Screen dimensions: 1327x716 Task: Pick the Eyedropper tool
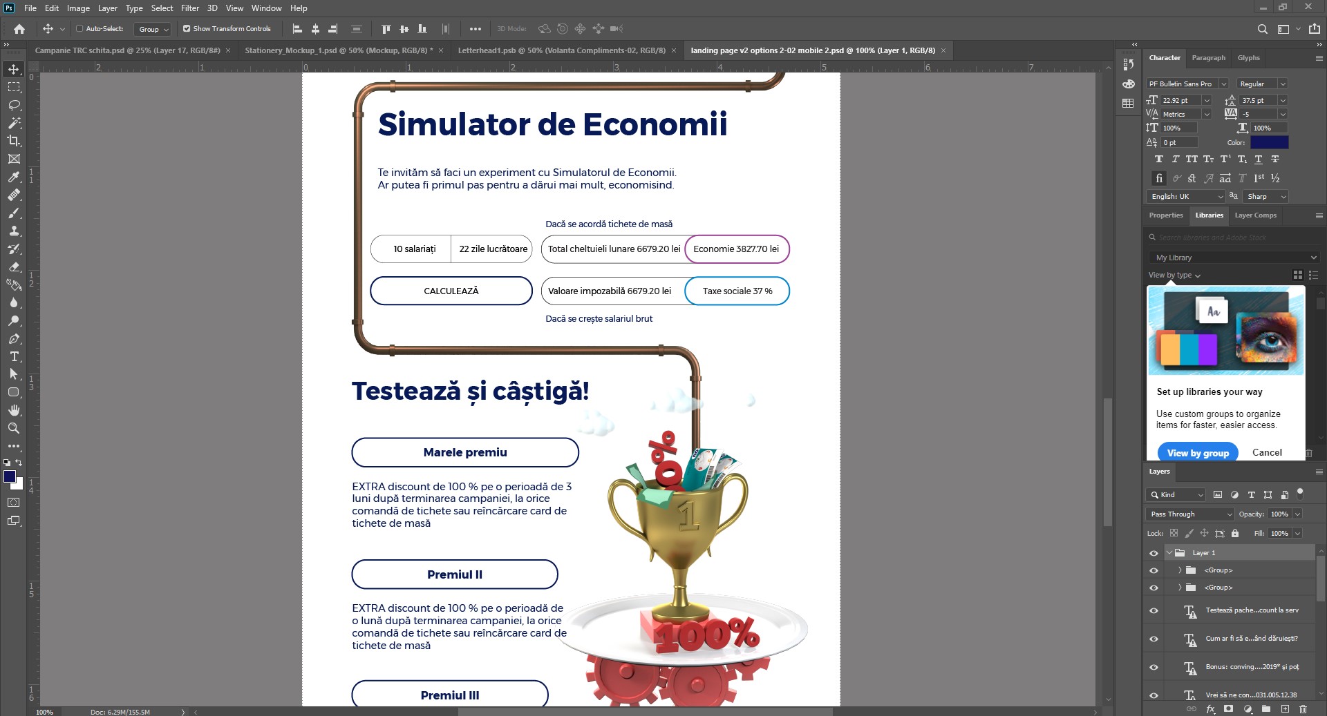pos(14,177)
